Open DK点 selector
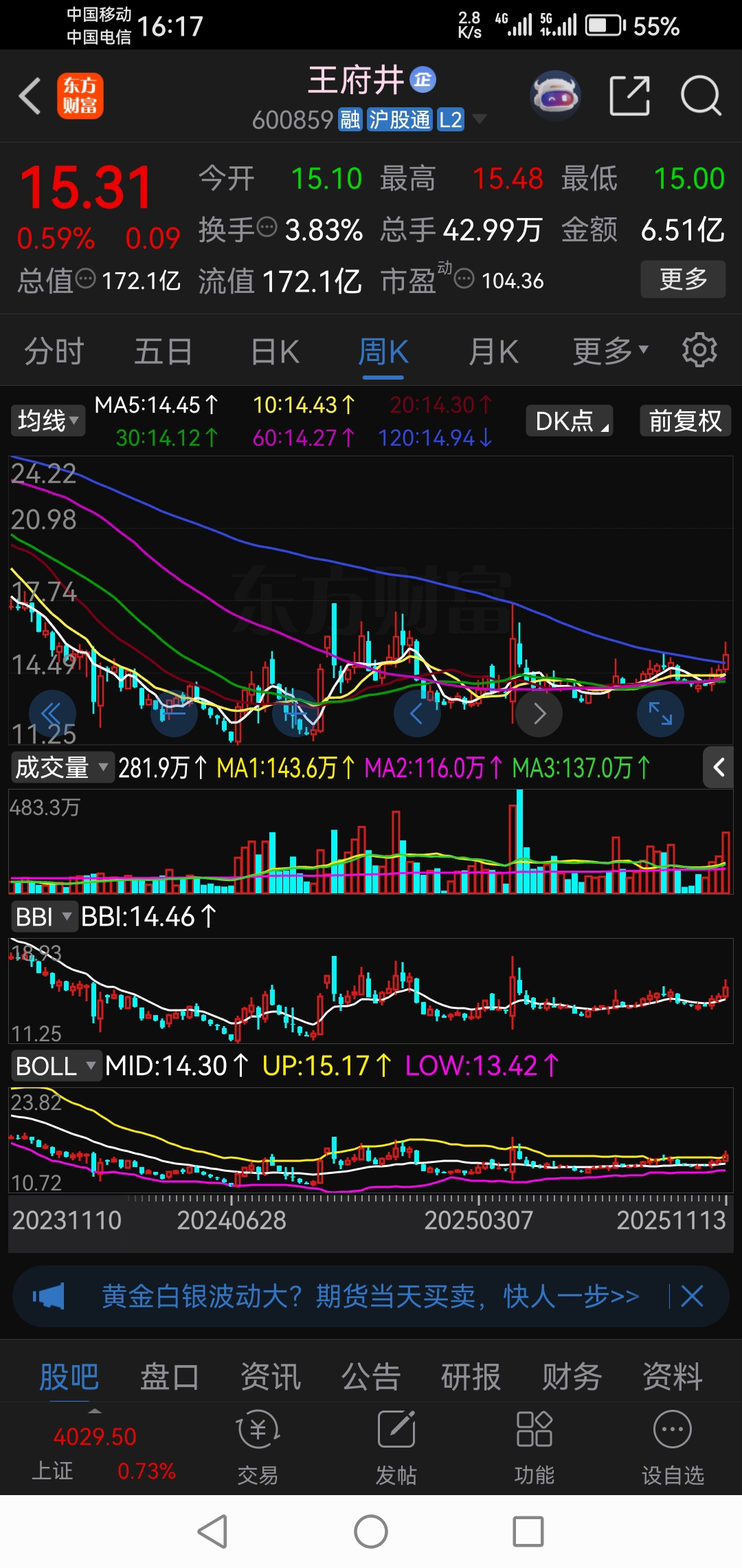This screenshot has width=742, height=1568. pos(570,420)
